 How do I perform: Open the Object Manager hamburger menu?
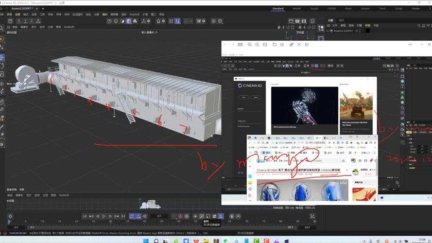[x=328, y=26]
